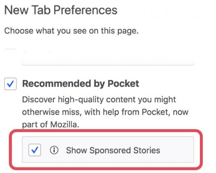Click the Show Sponsored Stories label text
This screenshot has width=216, height=173.
pyautogui.click(x=113, y=150)
